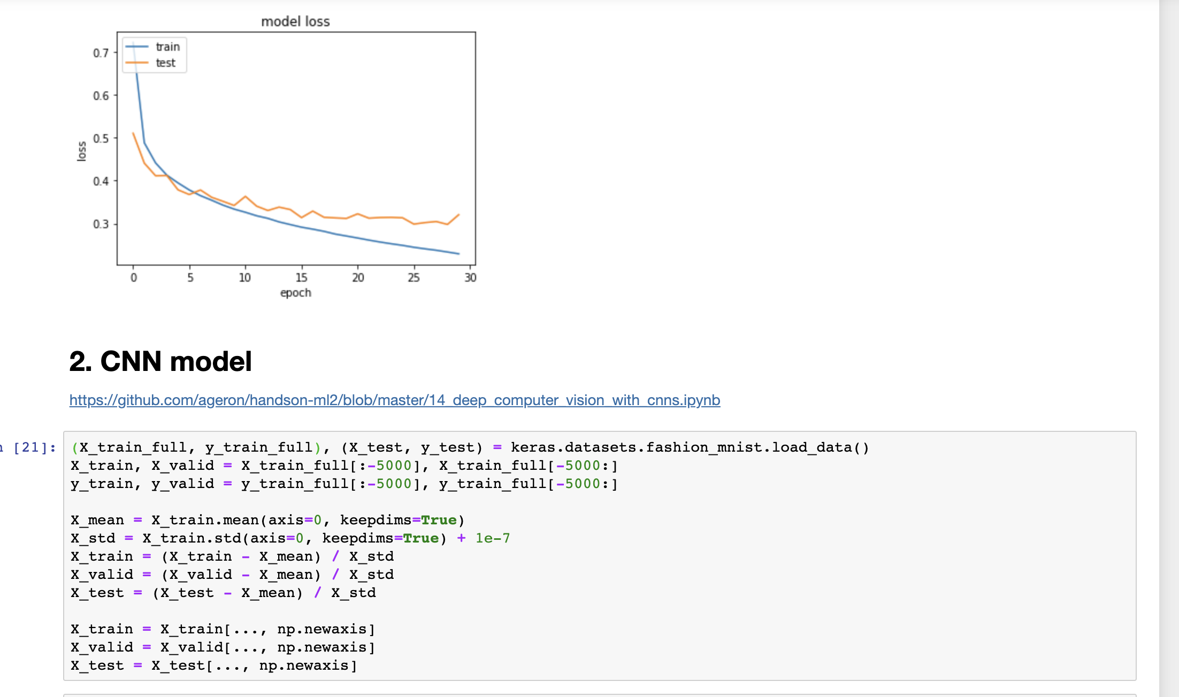Image resolution: width=1179 pixels, height=697 pixels.
Task: Click the 'model loss' plot title
Action: click(x=295, y=21)
